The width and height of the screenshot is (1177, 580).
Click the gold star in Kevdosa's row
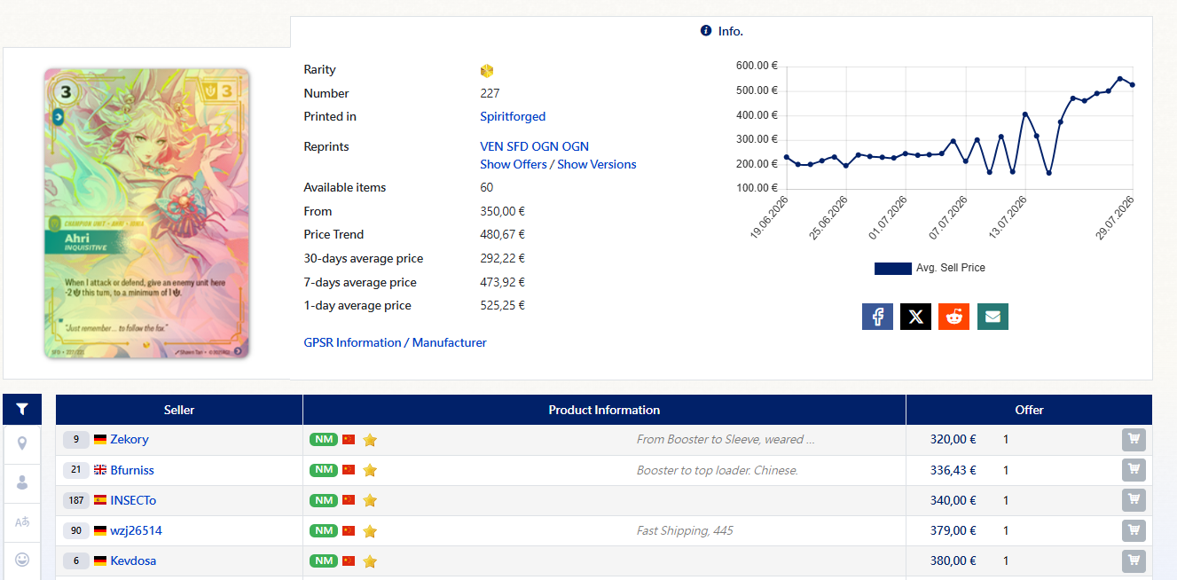(x=370, y=560)
